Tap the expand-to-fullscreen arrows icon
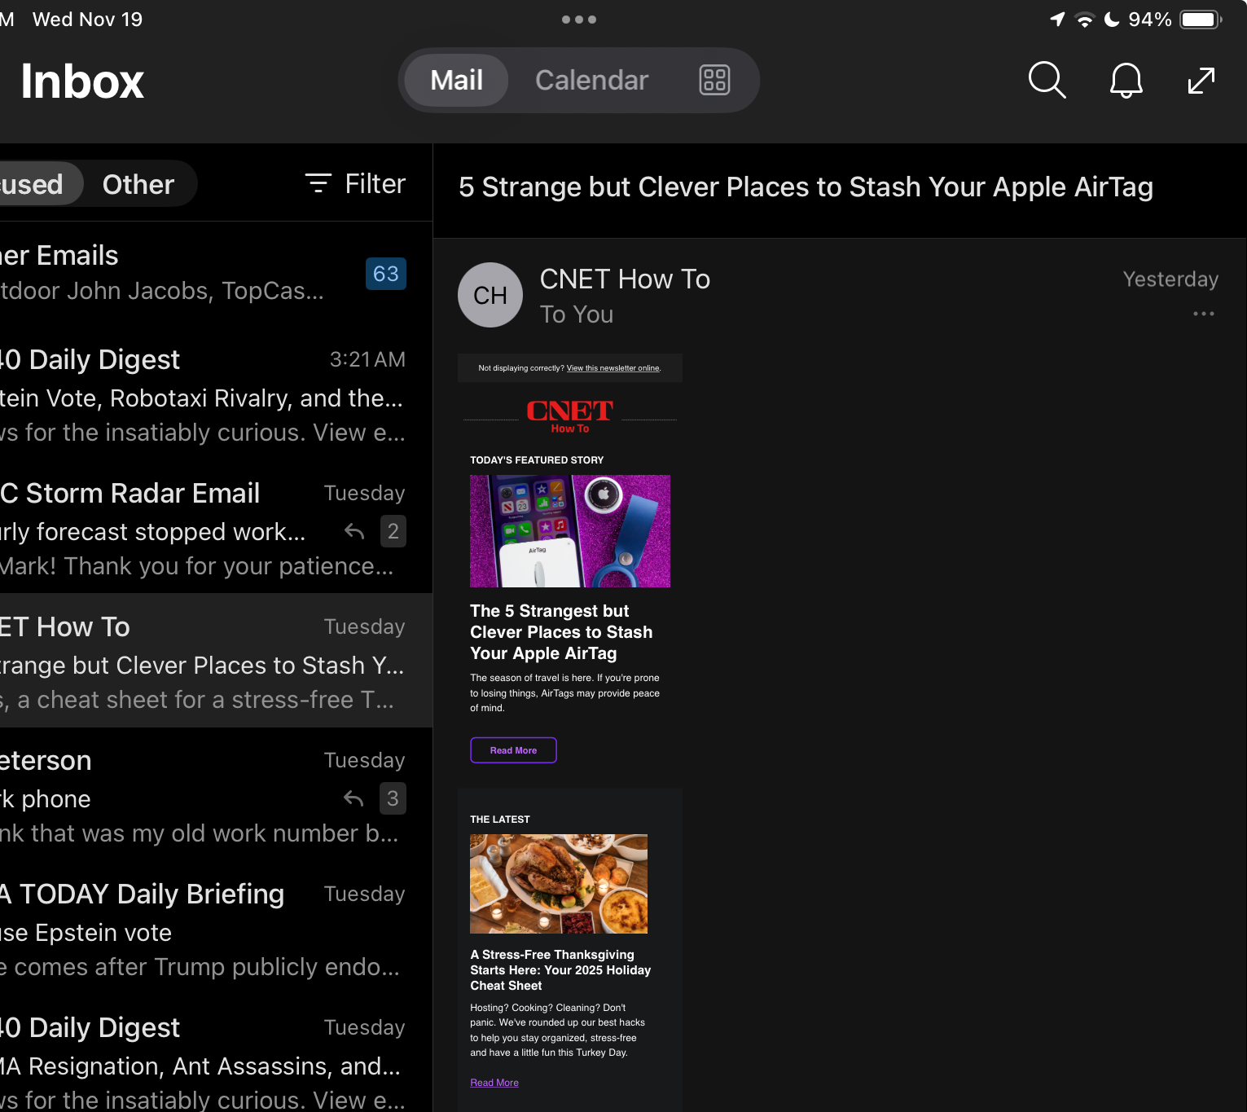The height and width of the screenshot is (1112, 1247). click(1201, 80)
